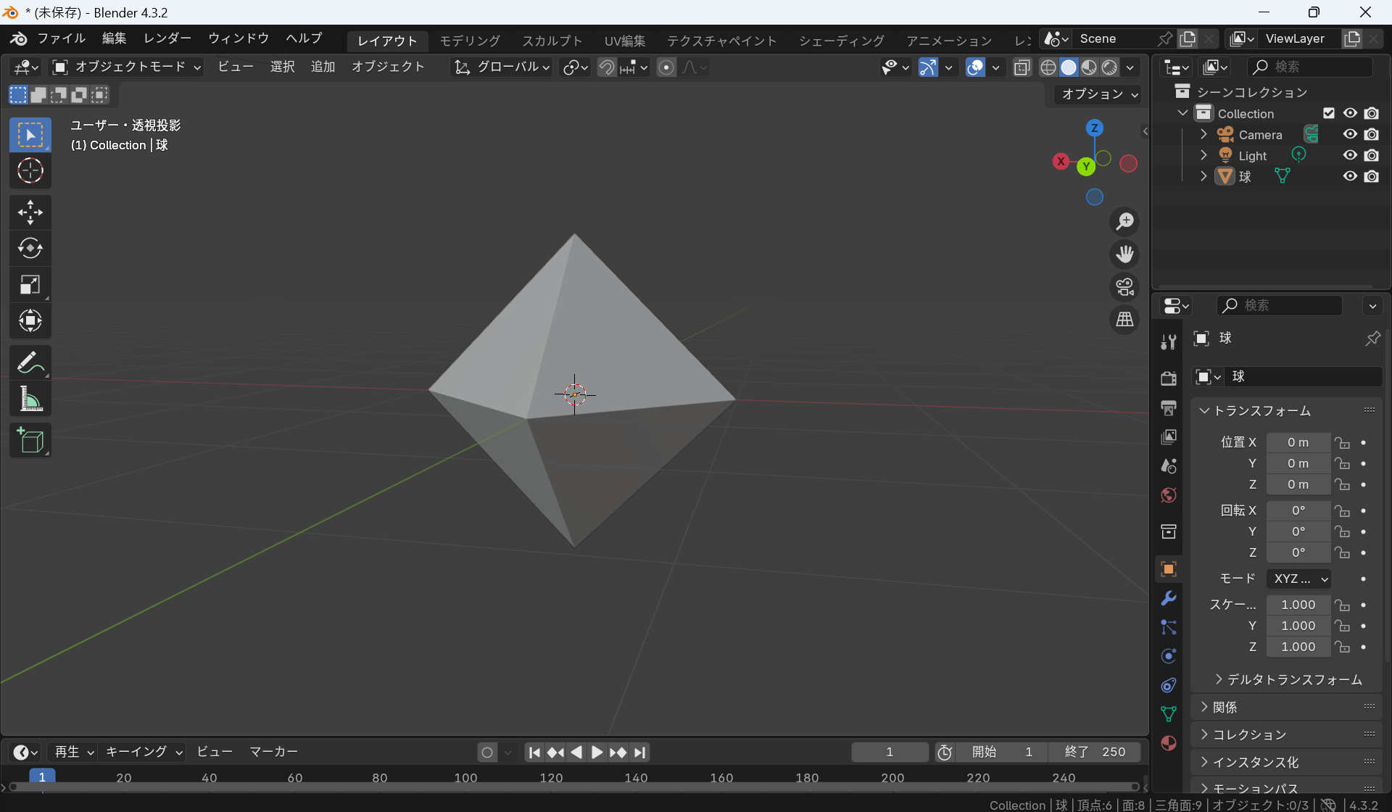Image resolution: width=1392 pixels, height=812 pixels.
Task: Select the Scale tool
Action: 30,285
